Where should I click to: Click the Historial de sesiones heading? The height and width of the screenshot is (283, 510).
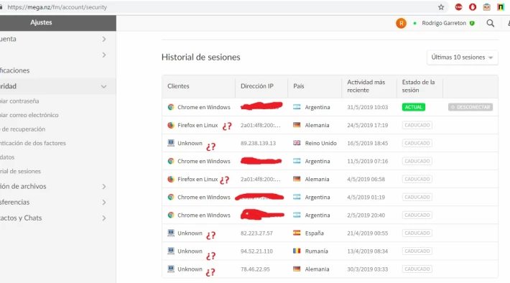pyautogui.click(x=200, y=57)
